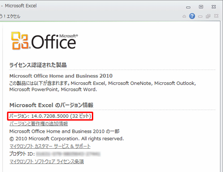Image resolution: width=223 pixels, height=172 pixels.
Task: Close the Microsoft Excel application window
Action: coord(214,7)
